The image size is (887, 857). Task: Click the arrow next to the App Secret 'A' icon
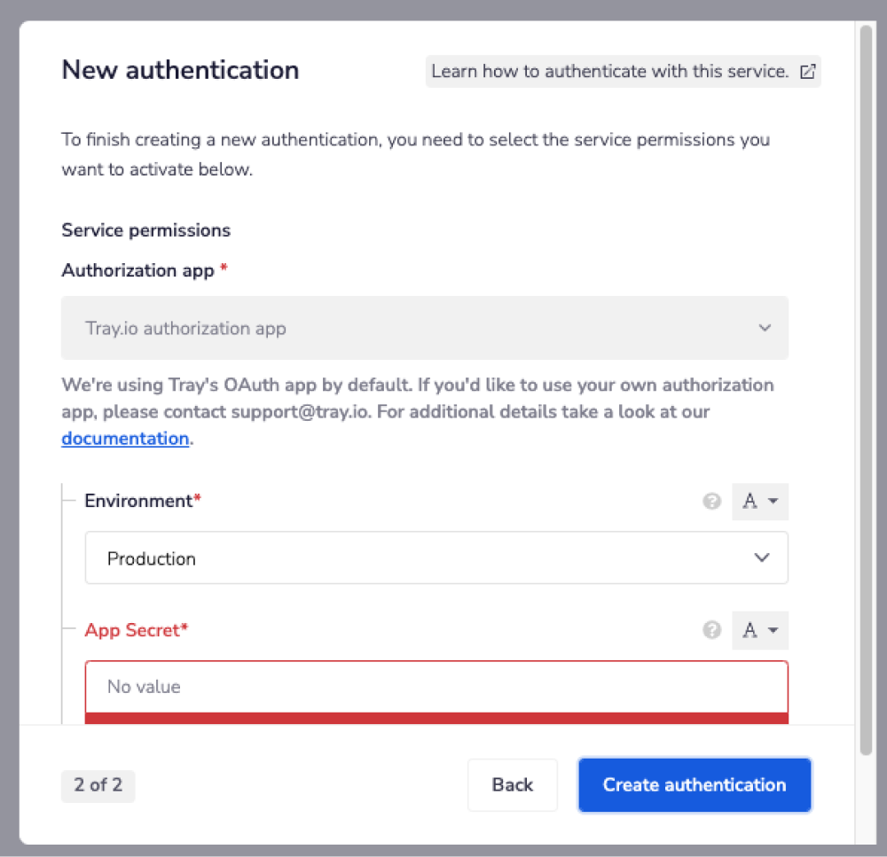(x=771, y=630)
